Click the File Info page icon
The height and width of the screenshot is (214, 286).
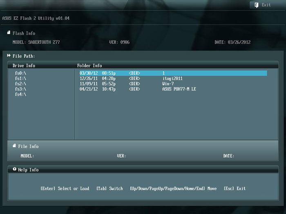click(x=14, y=146)
